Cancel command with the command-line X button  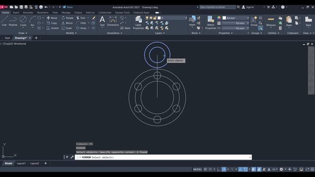click(67, 157)
